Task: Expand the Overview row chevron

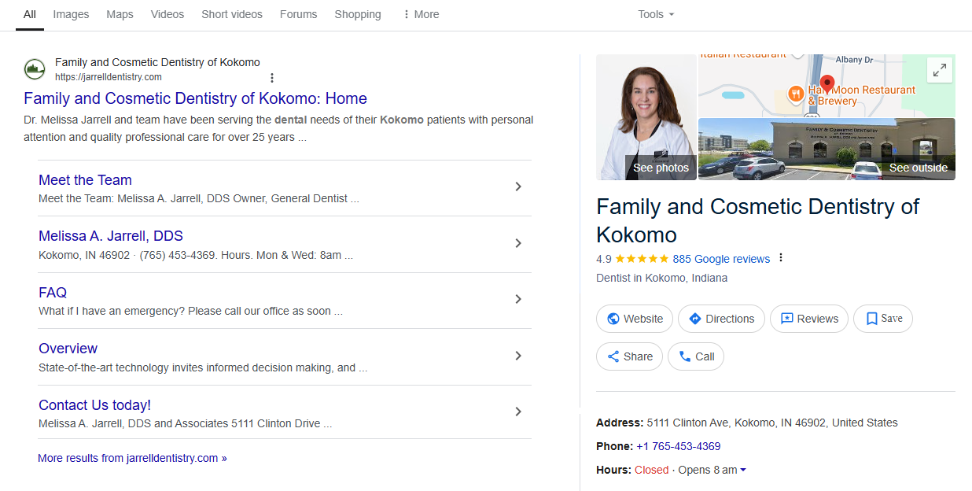Action: coord(518,356)
